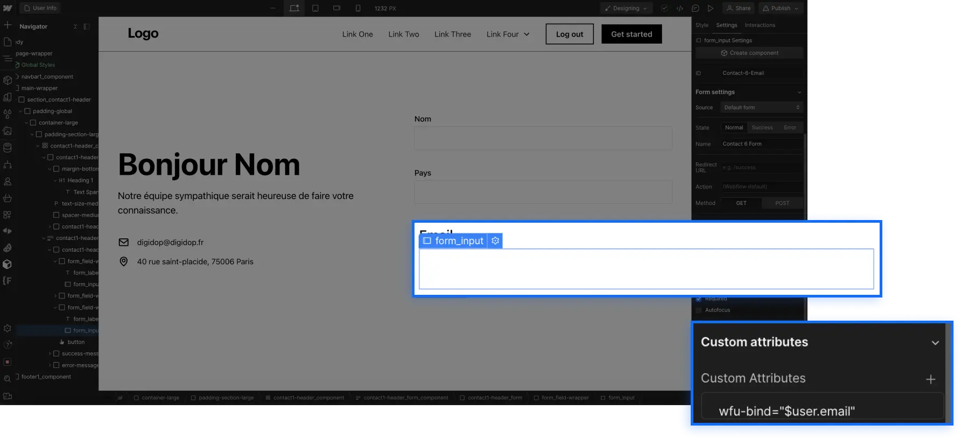Select the desktop breakpoint icon in top bar

pos(294,8)
